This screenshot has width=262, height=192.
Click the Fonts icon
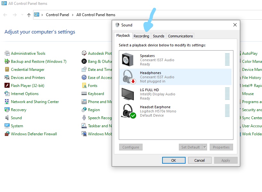coord(84,85)
